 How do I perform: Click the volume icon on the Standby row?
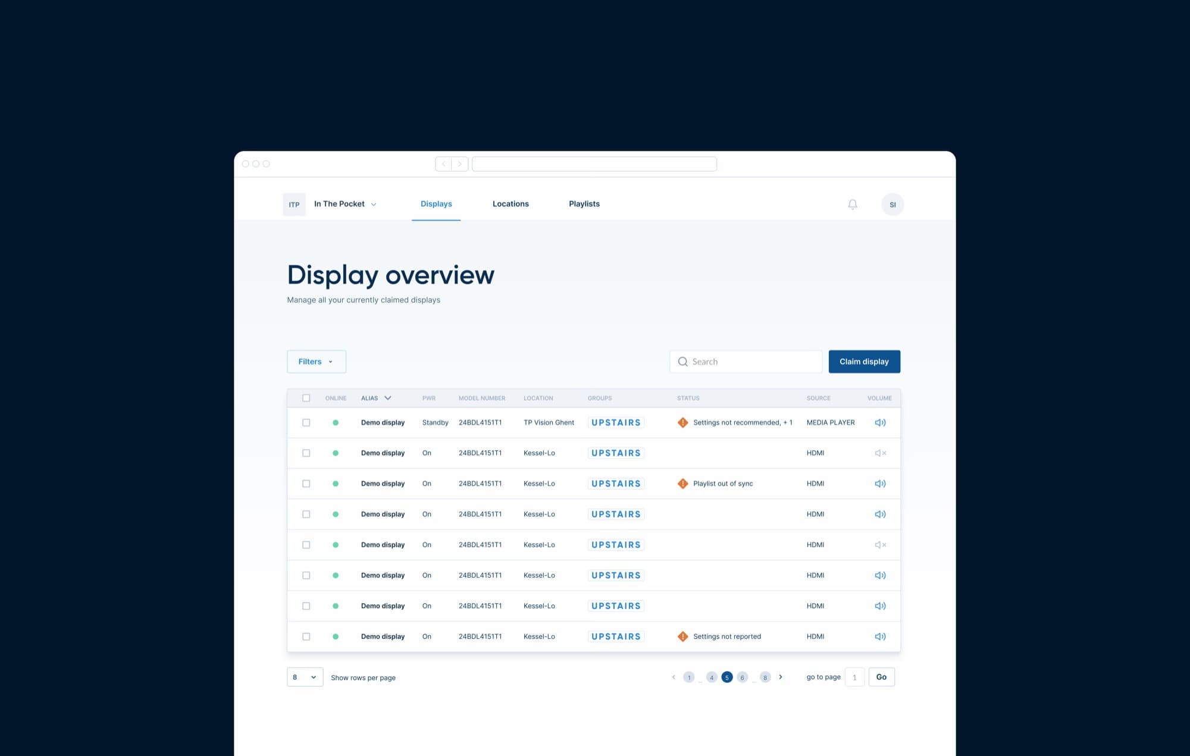pyautogui.click(x=880, y=422)
